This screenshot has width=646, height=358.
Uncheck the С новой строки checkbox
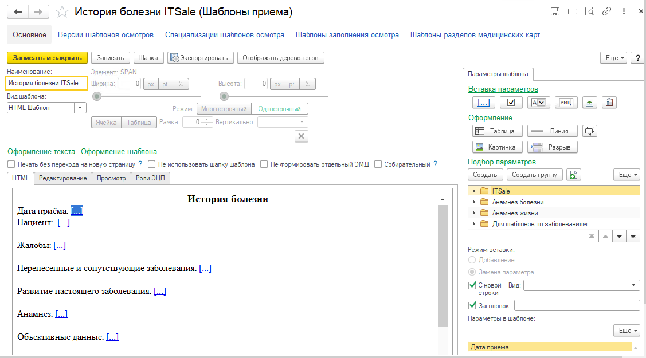[472, 285]
